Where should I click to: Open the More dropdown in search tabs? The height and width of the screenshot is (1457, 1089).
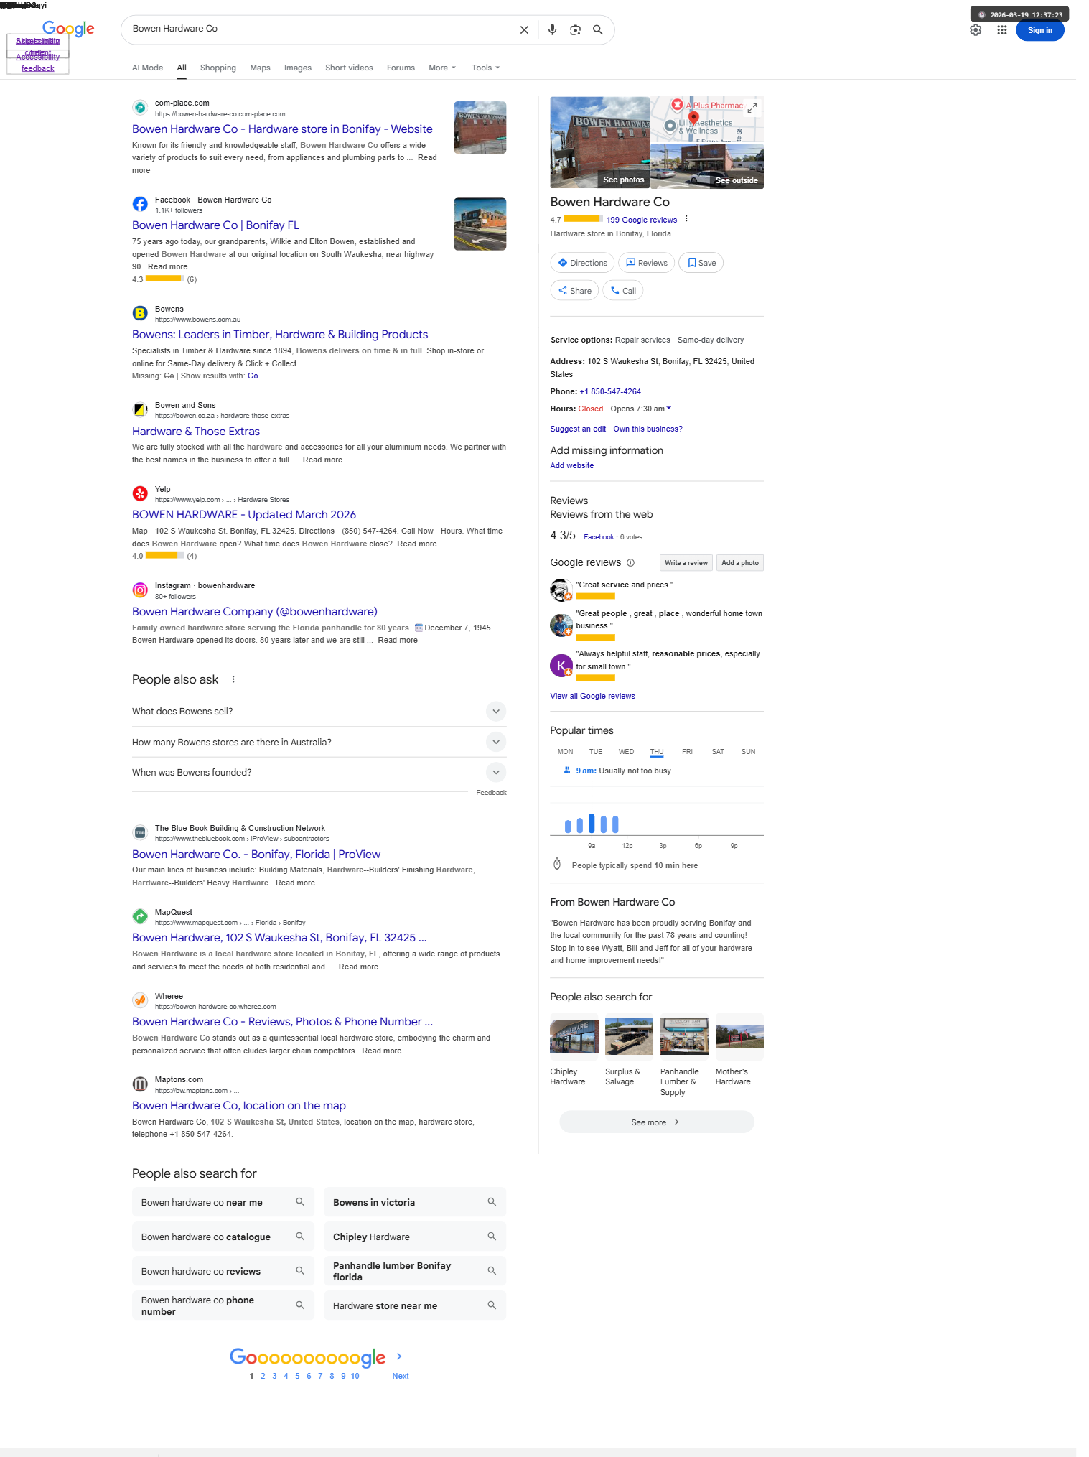click(x=442, y=68)
